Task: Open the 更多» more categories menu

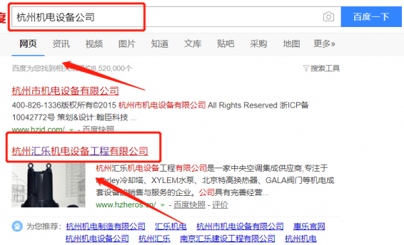Action: pyautogui.click(x=325, y=44)
